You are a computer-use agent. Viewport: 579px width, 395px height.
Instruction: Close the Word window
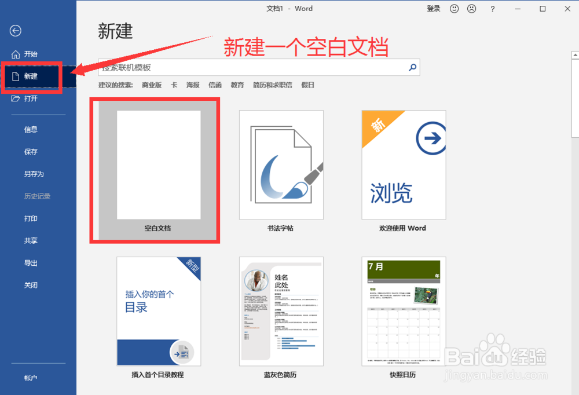coord(567,9)
